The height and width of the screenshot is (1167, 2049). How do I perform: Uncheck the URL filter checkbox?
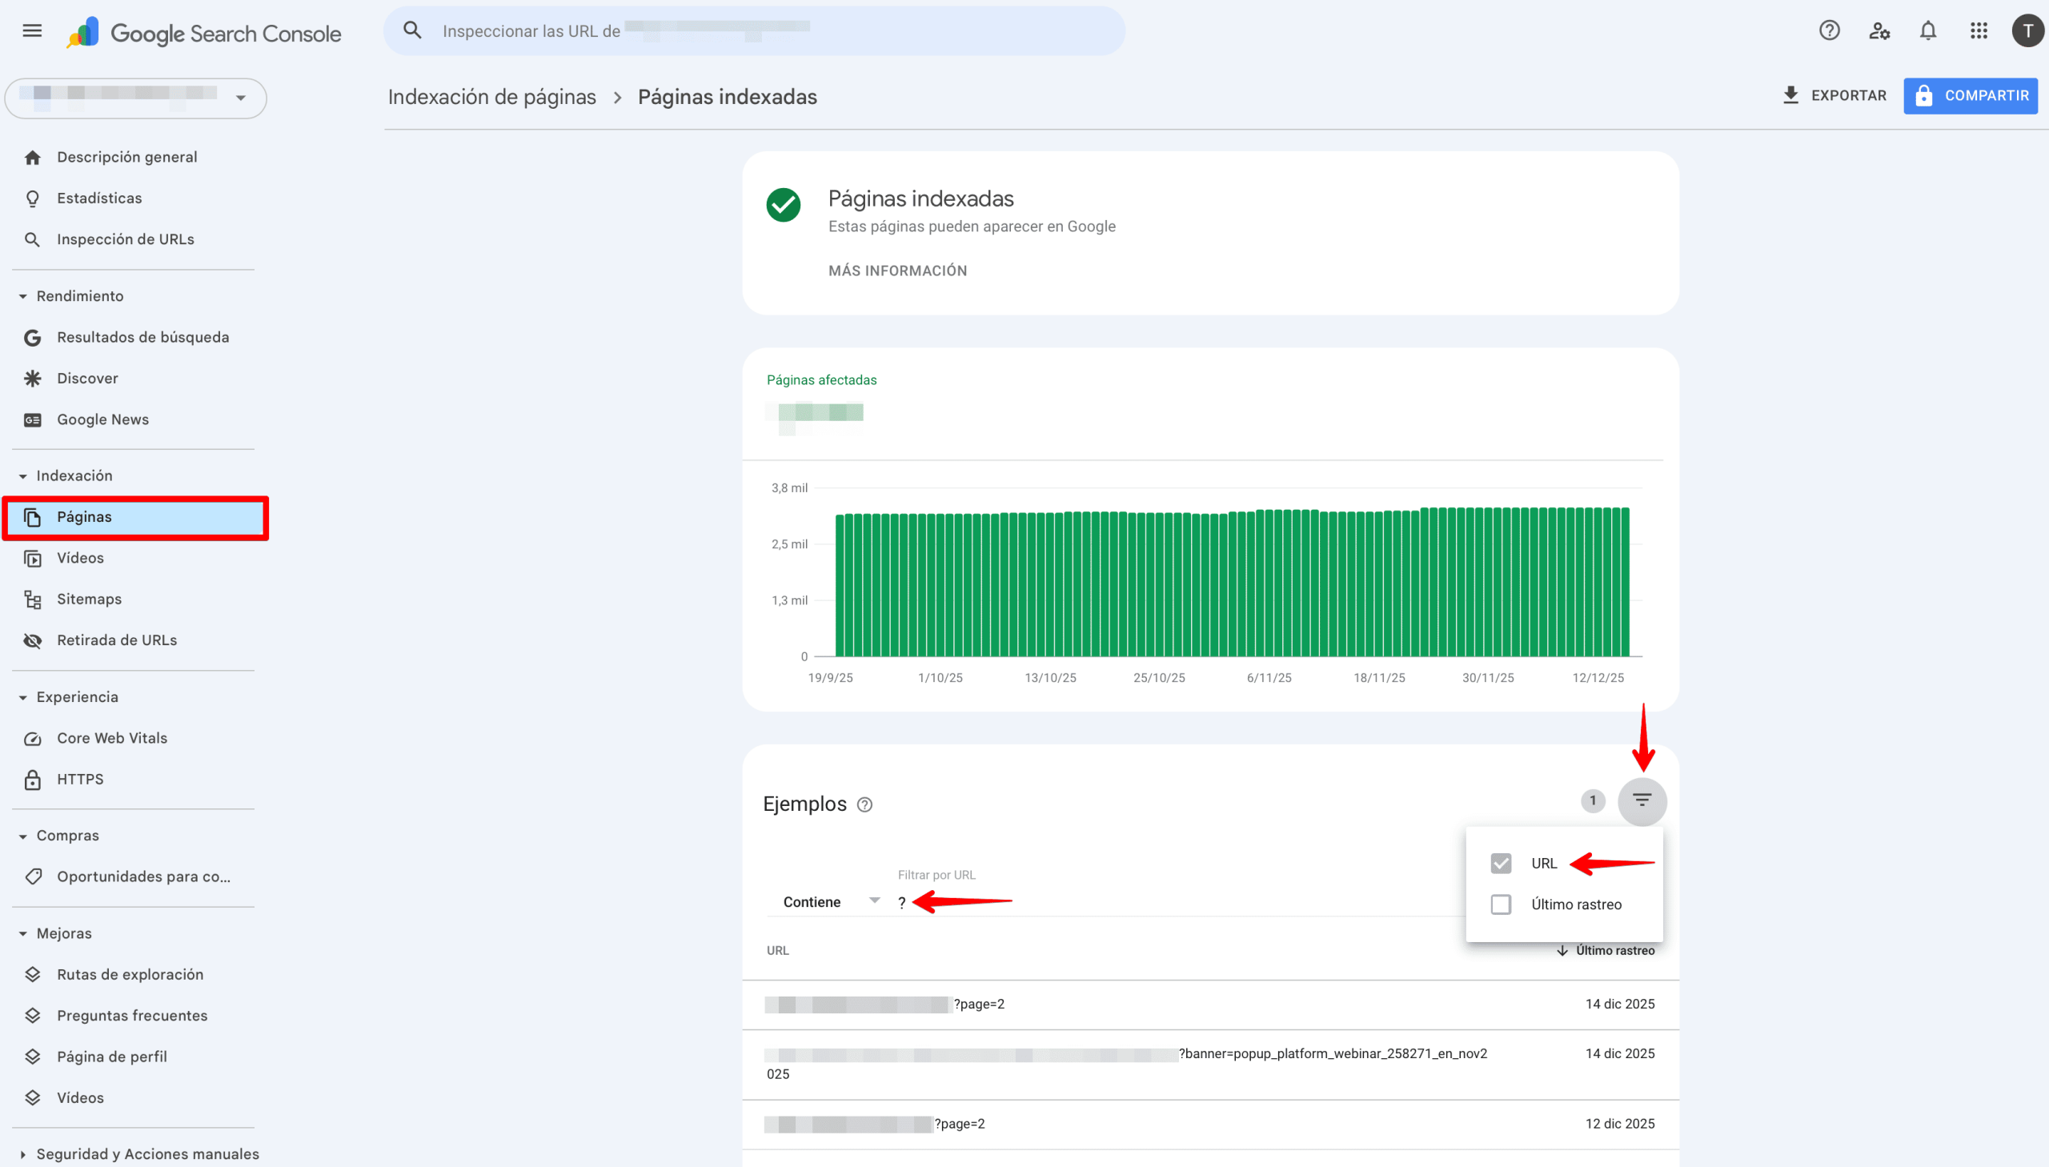click(x=1500, y=863)
